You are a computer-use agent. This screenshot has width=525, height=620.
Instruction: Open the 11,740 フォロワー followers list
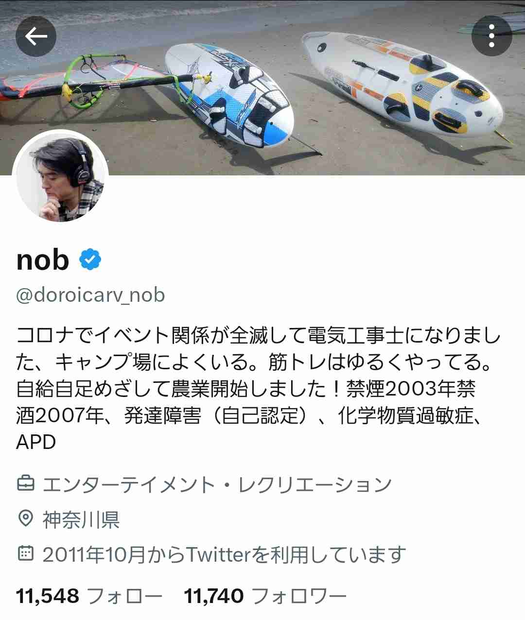[x=265, y=596]
